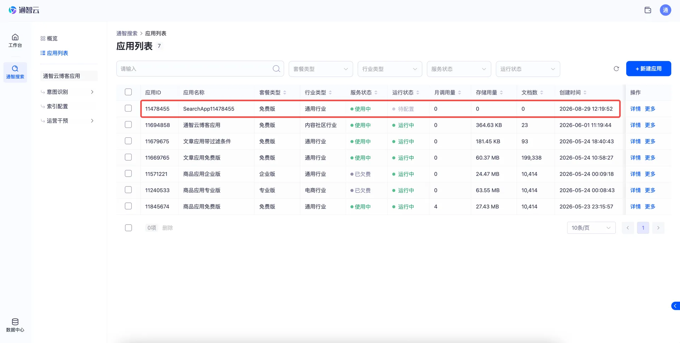View 详情 for 商品应用企业版
The width and height of the screenshot is (680, 343).
(x=635, y=174)
